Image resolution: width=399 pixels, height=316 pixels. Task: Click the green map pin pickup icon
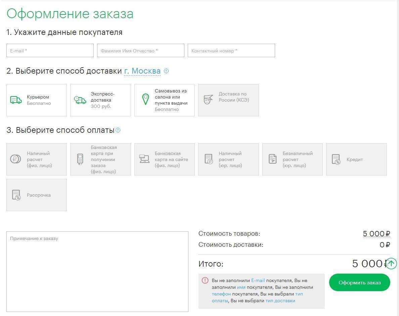click(x=145, y=100)
